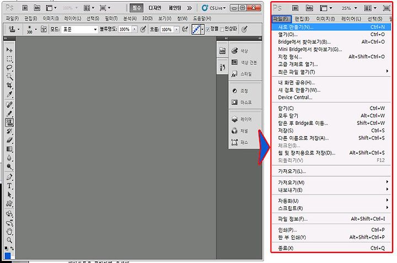The image size is (397, 263).
Task: Select the Zoom tool in the toolbox
Action: pos(9,240)
